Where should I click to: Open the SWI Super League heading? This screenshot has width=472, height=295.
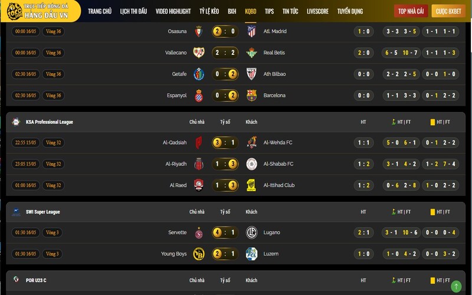42,212
